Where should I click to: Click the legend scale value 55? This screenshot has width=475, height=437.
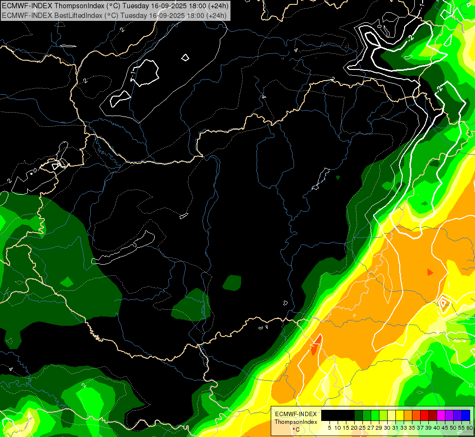tap(461, 428)
